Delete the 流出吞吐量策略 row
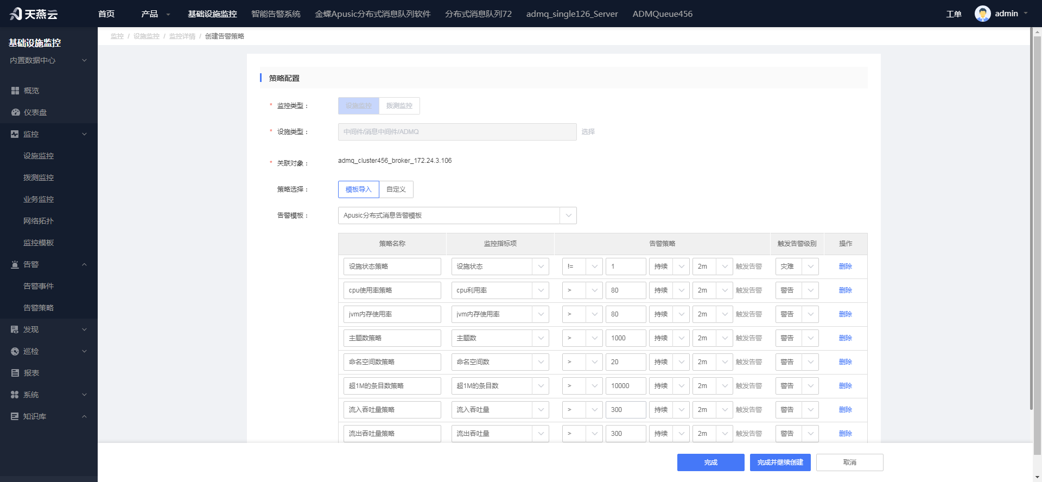 click(846, 434)
